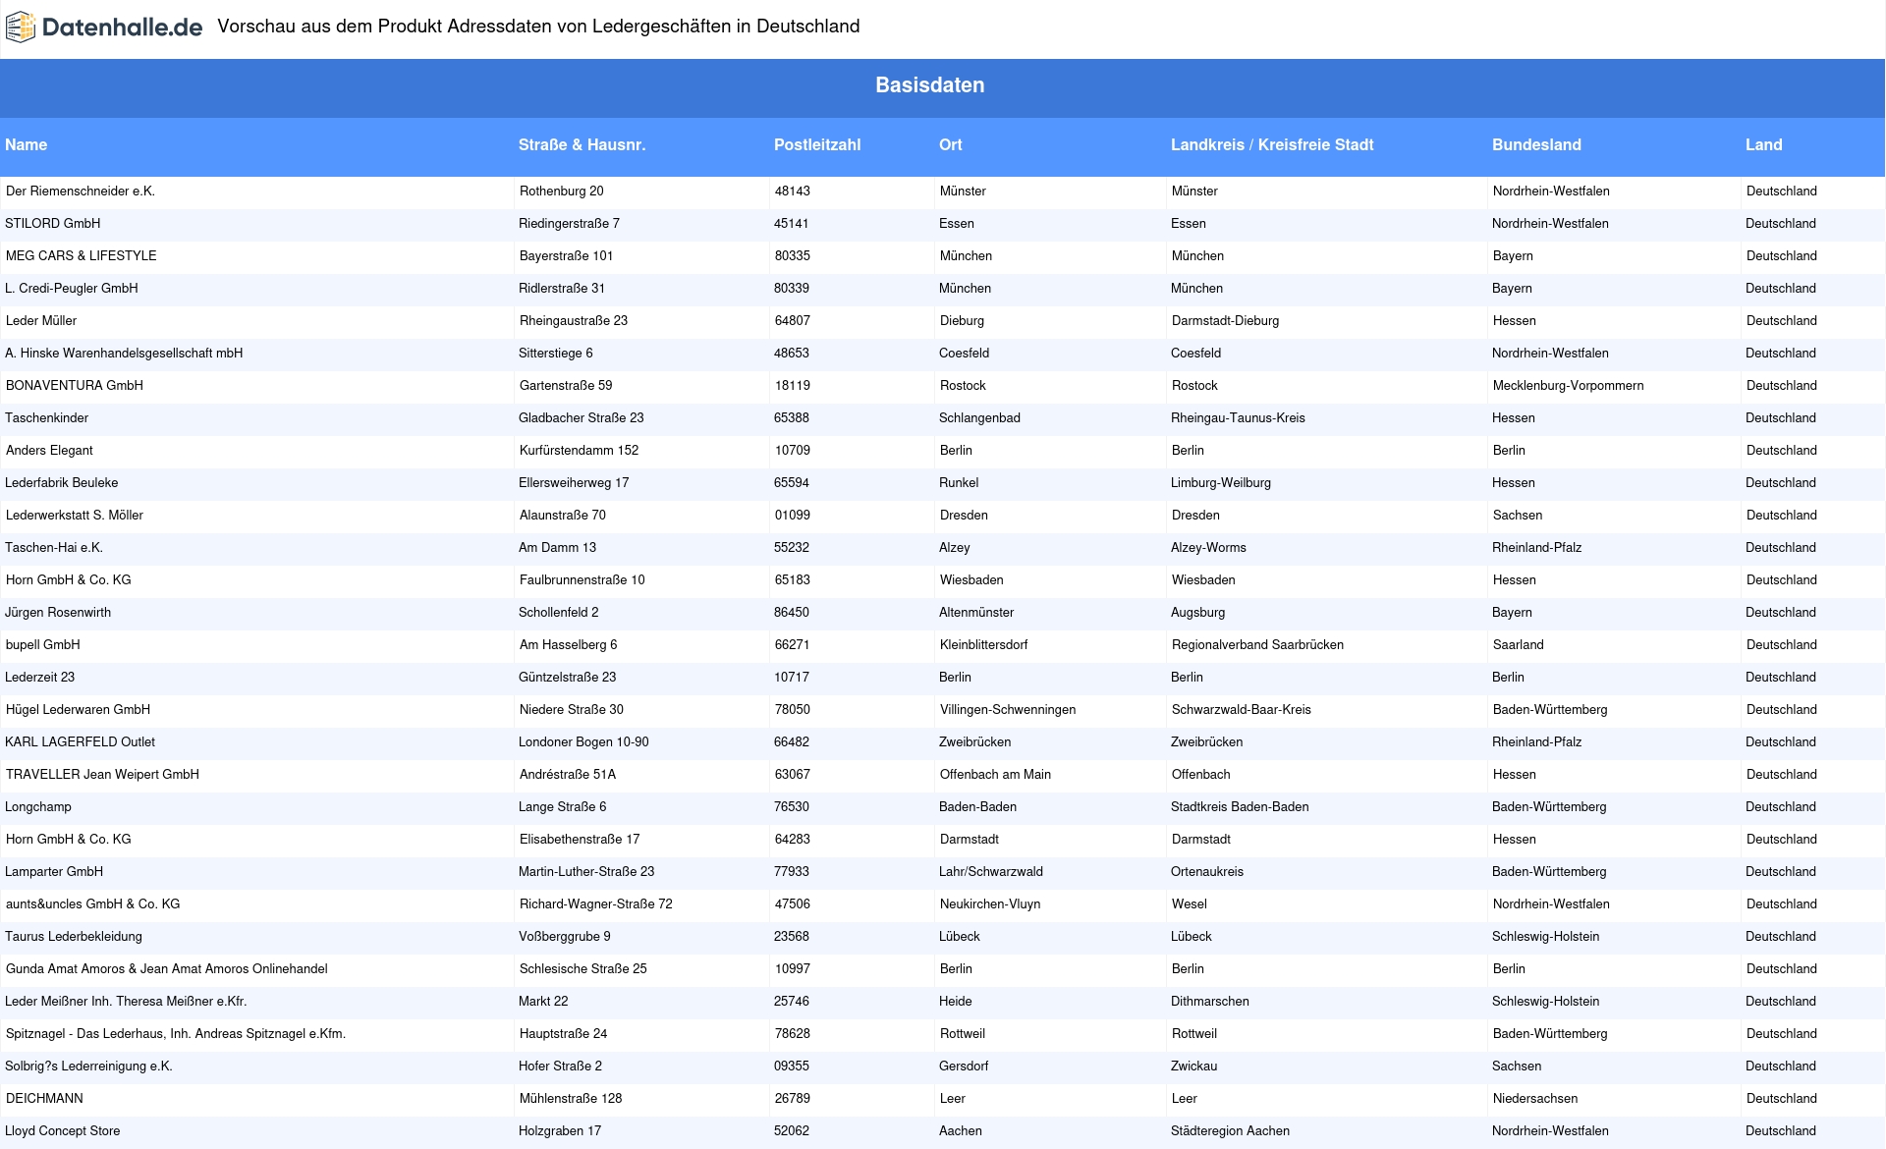Image resolution: width=1886 pixels, height=1149 pixels.
Task: Click the city Schlangenbad
Action: click(x=979, y=417)
